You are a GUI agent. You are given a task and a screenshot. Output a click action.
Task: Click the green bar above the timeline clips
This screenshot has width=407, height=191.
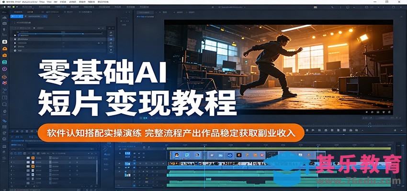(279, 149)
